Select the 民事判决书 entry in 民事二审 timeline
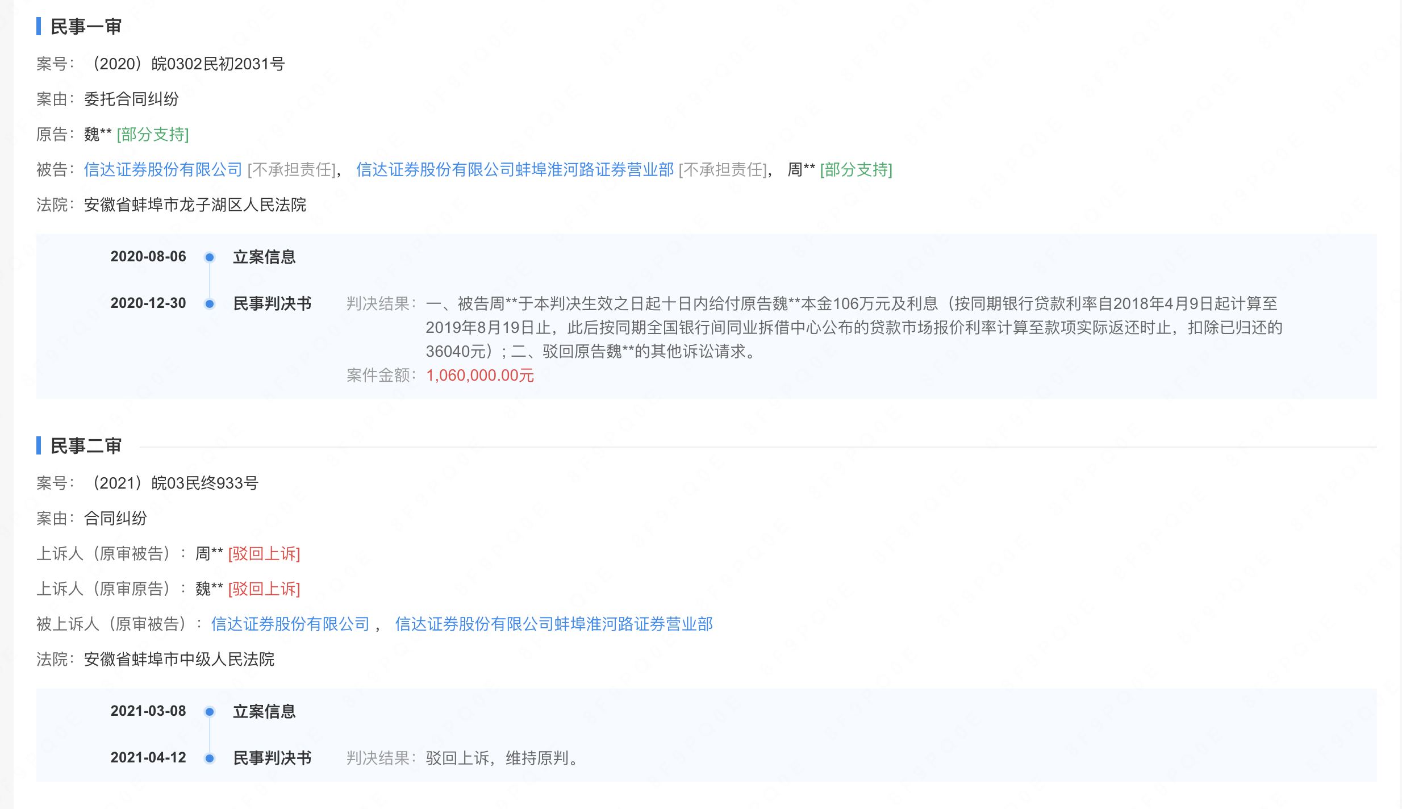 (272, 758)
